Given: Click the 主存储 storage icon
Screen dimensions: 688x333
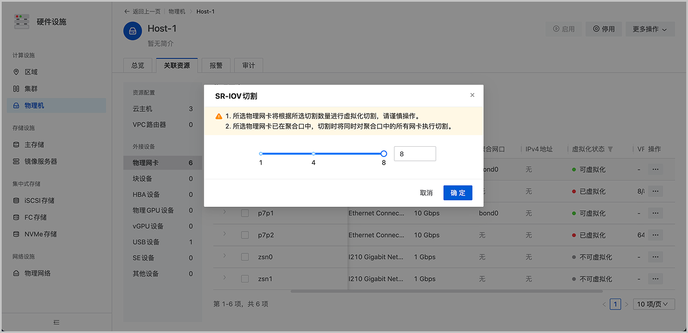Looking at the screenshot, I should [x=17, y=145].
